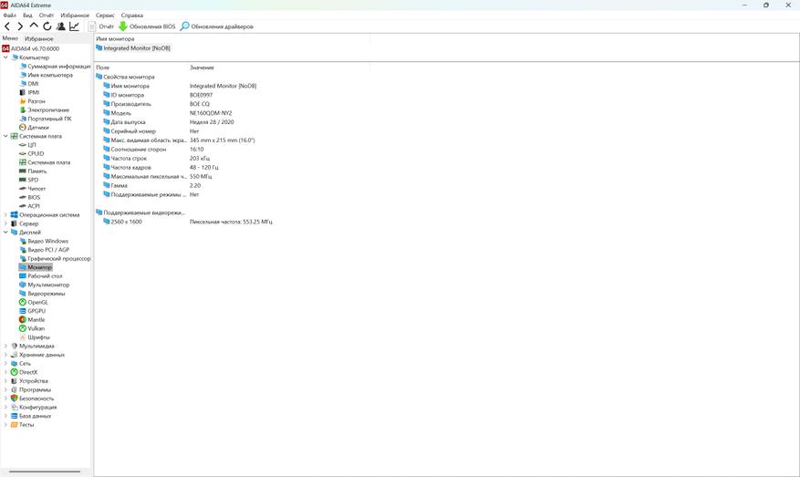Open the IPMI tree item
The image size is (800, 477).
point(29,92)
